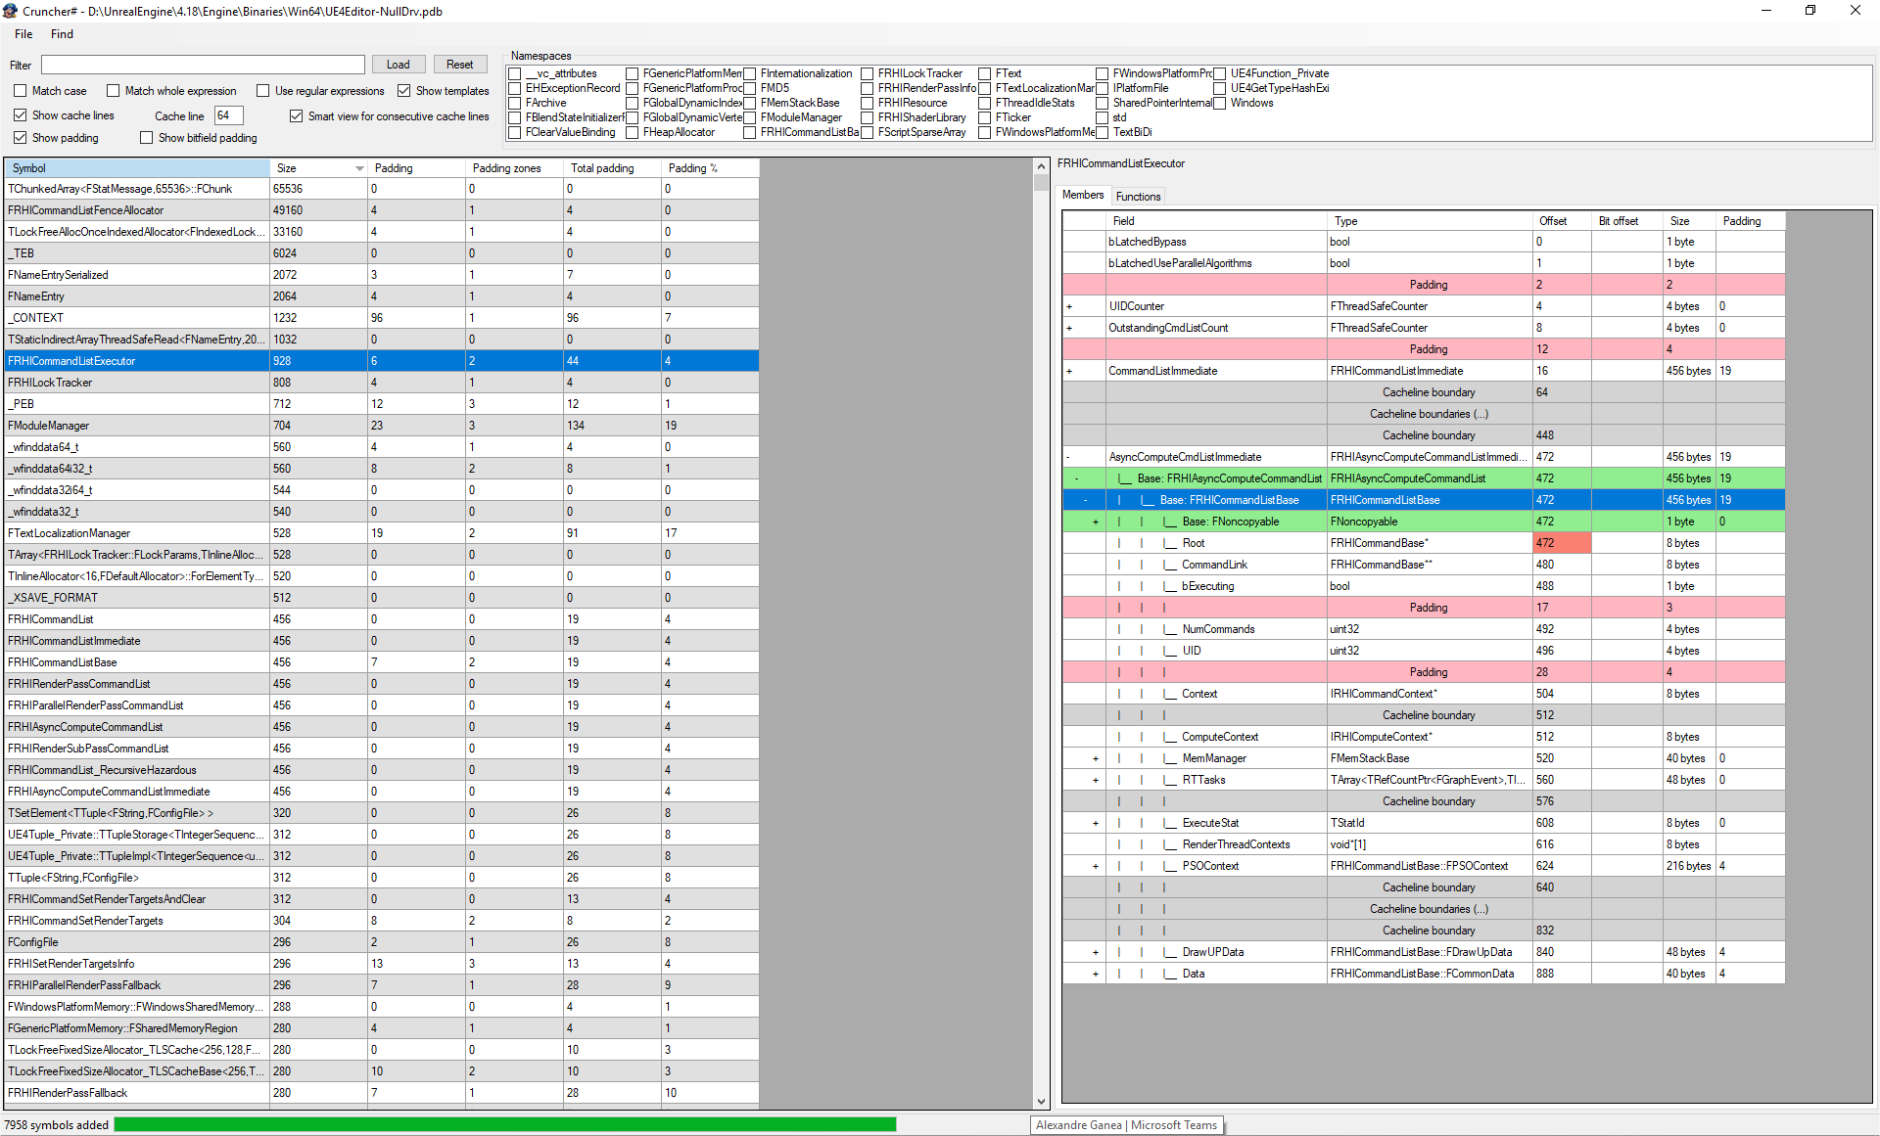Select the _PEB symbol row

pos(382,404)
